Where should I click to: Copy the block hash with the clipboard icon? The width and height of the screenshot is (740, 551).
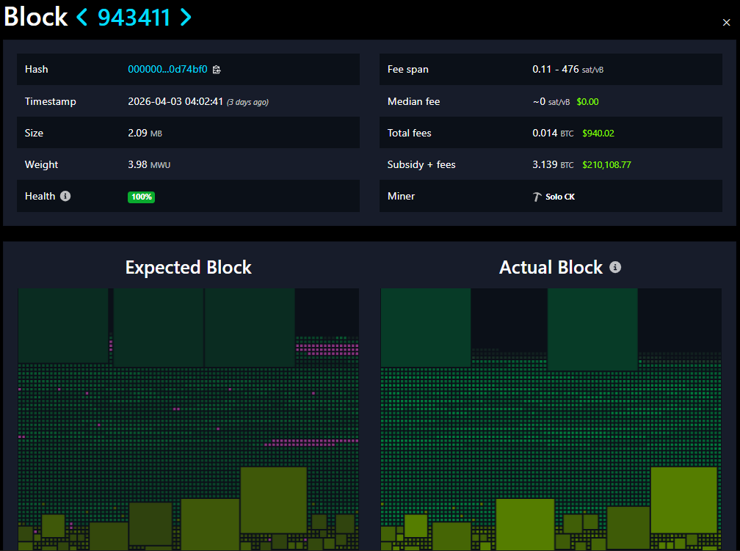pyautogui.click(x=217, y=70)
